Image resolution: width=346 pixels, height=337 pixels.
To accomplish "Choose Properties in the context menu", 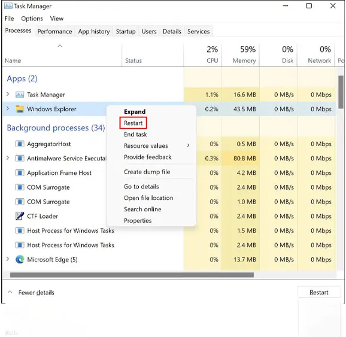I will click(138, 221).
